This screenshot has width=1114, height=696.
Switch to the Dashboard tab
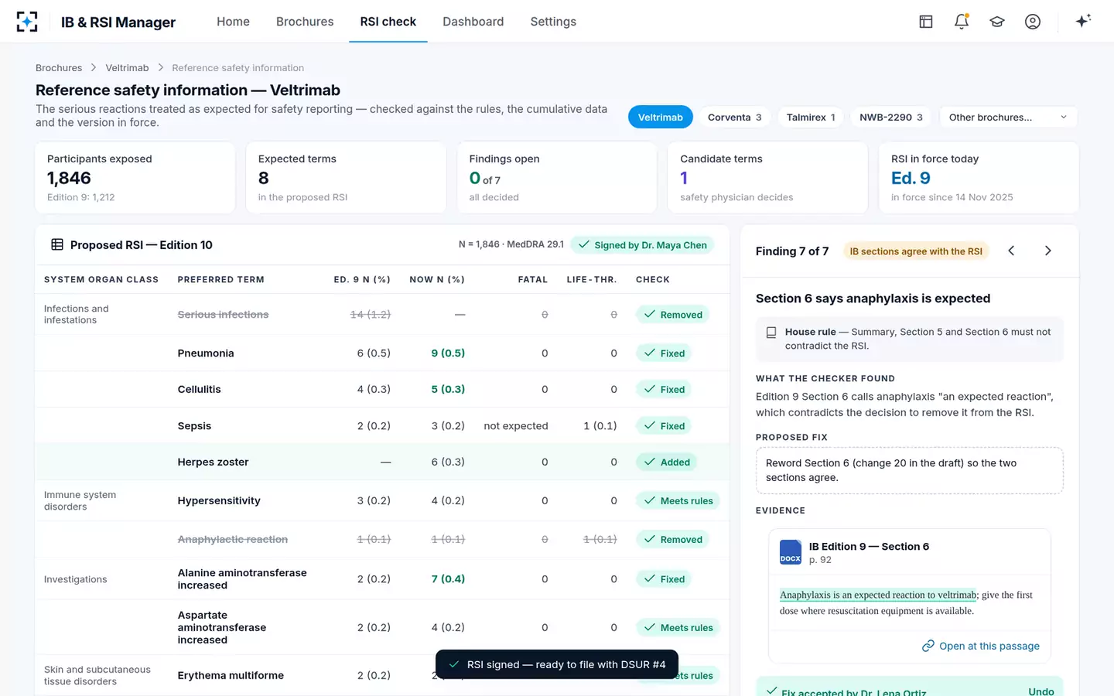(473, 22)
